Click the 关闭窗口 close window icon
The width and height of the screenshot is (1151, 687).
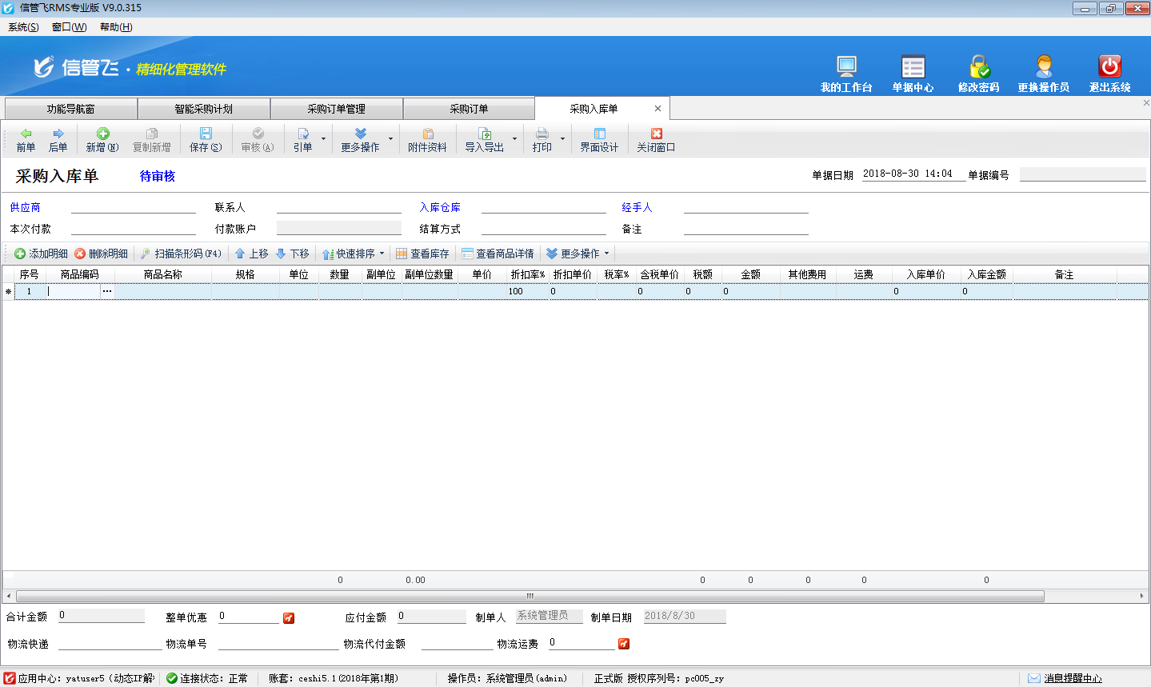[656, 139]
